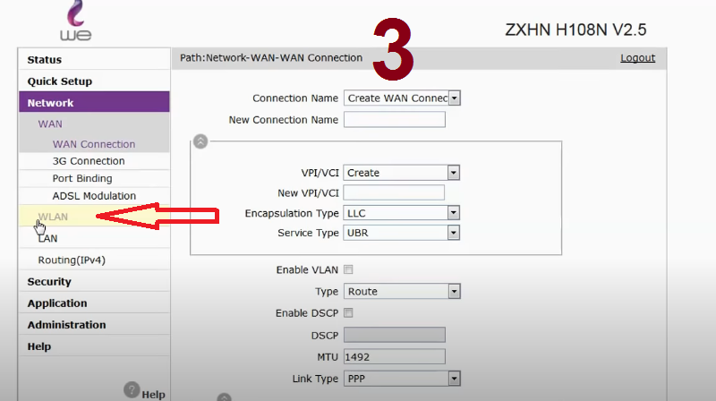Click the question mark Help icon

click(x=132, y=389)
